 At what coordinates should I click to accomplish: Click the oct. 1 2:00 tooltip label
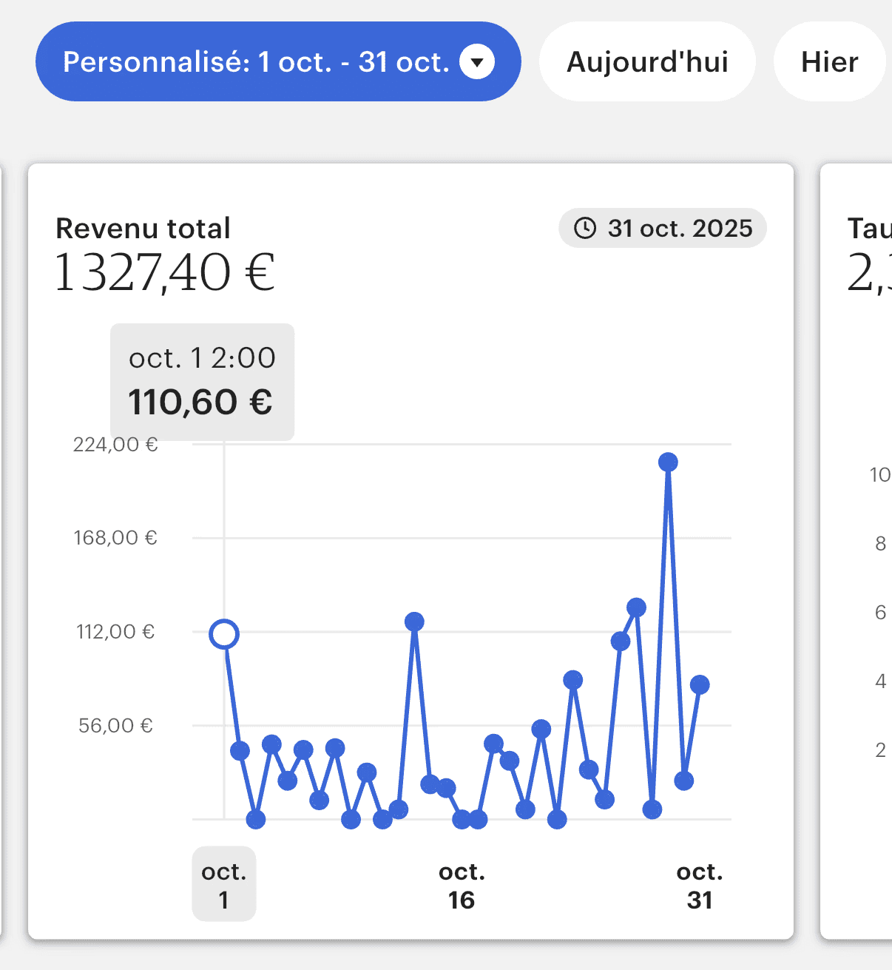click(202, 358)
